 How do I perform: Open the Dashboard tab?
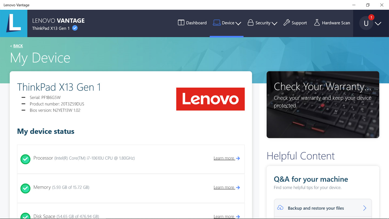coord(192,23)
